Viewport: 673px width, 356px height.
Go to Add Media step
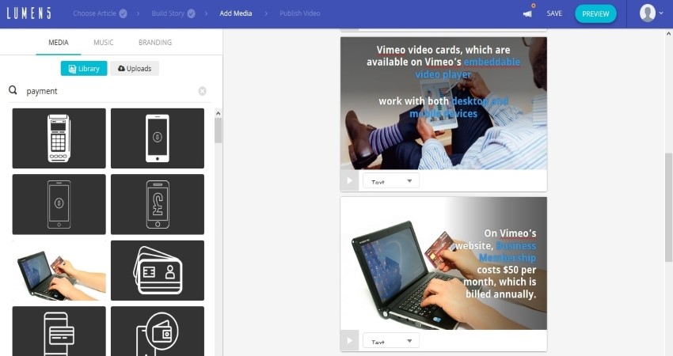pyautogui.click(x=236, y=13)
